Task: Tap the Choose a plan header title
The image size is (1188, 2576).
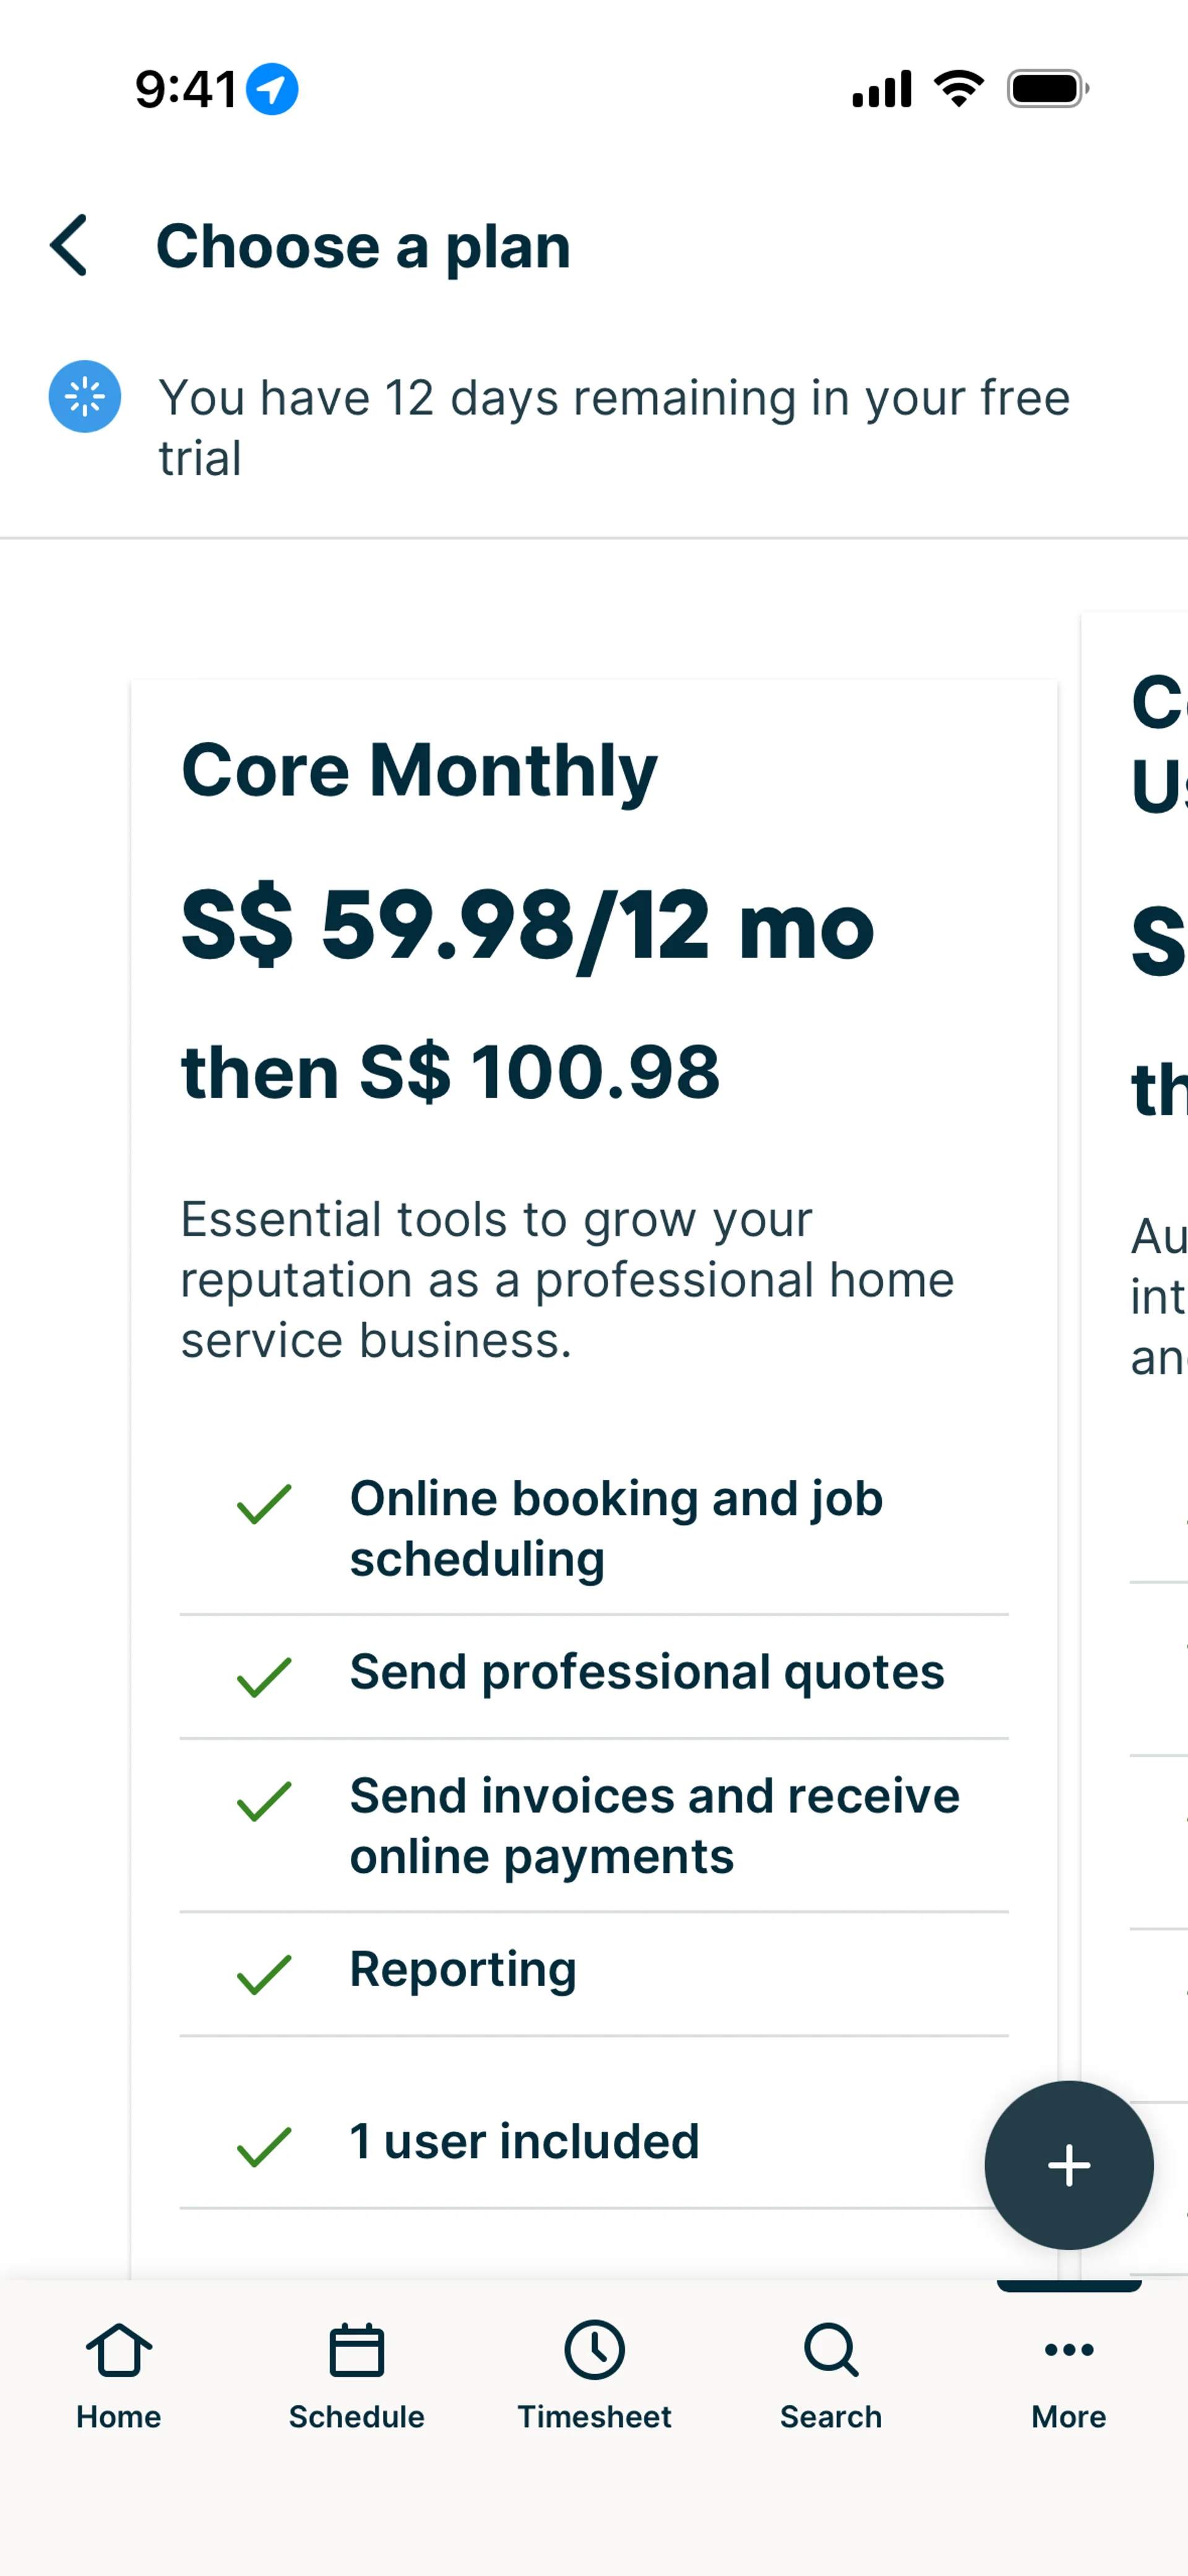Action: [363, 246]
